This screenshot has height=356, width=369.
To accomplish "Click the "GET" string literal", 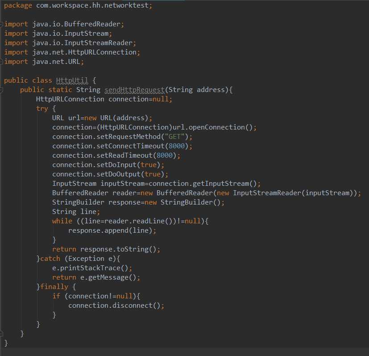I will coord(174,137).
